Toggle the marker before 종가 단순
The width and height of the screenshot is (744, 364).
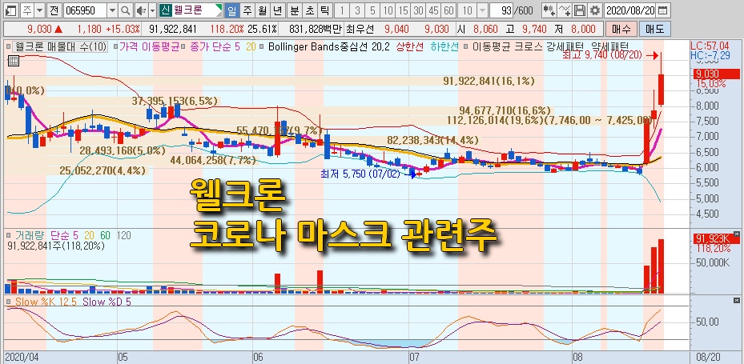(184, 47)
